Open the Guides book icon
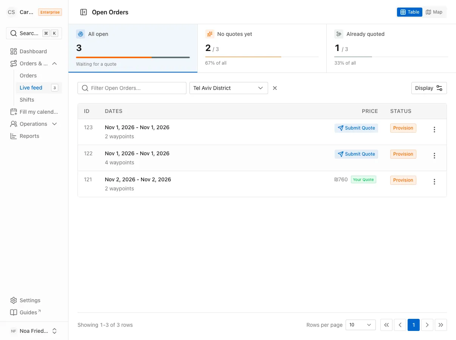 point(14,312)
